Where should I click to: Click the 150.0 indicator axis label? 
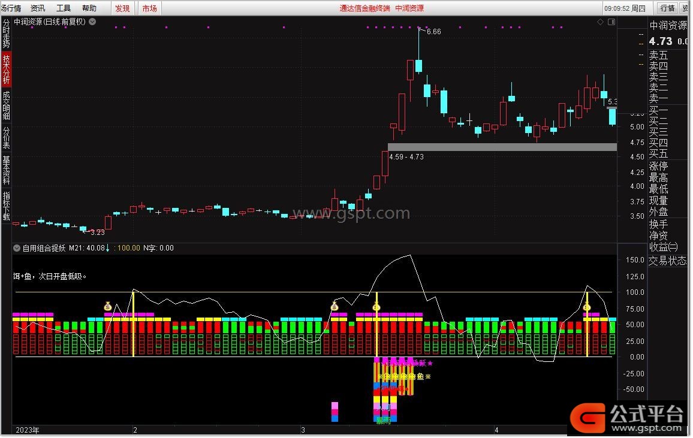635,261
